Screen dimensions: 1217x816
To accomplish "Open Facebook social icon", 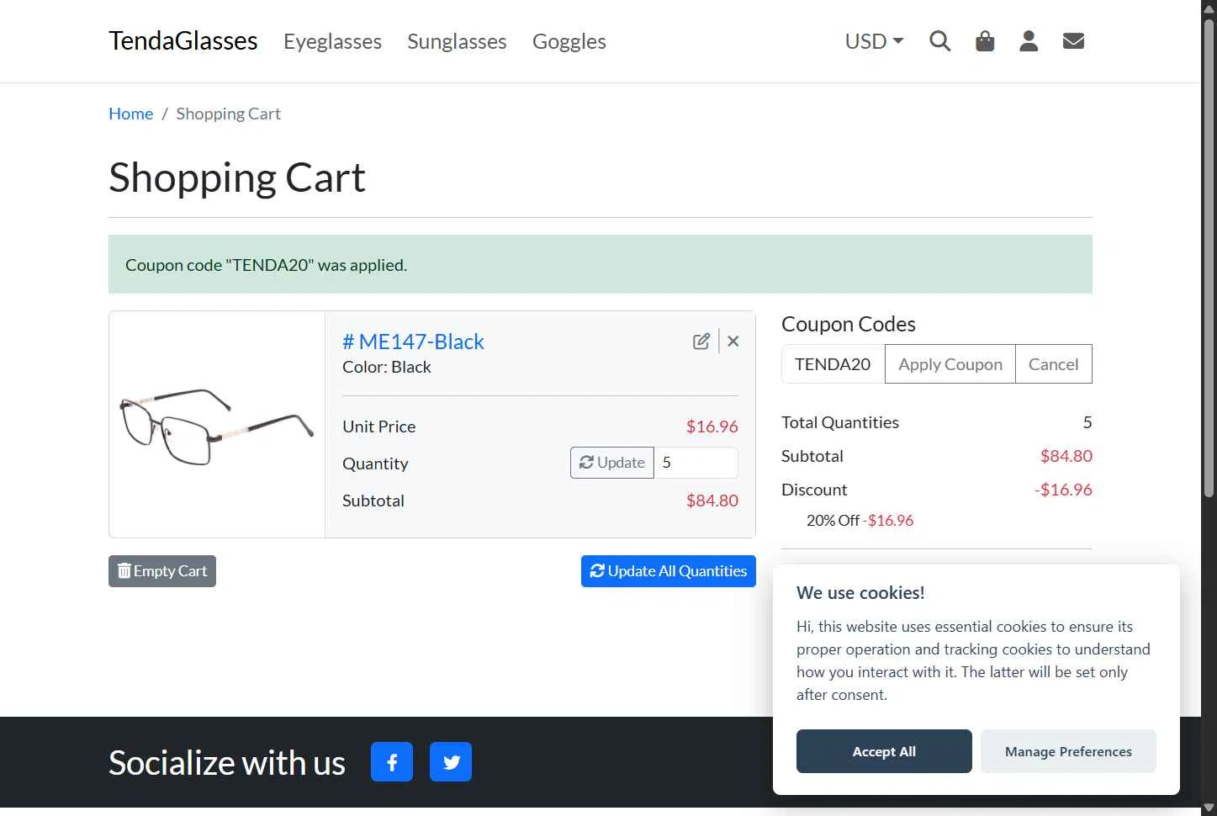I will click(x=392, y=761).
